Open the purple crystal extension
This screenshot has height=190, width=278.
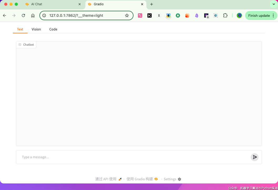[x=197, y=15]
